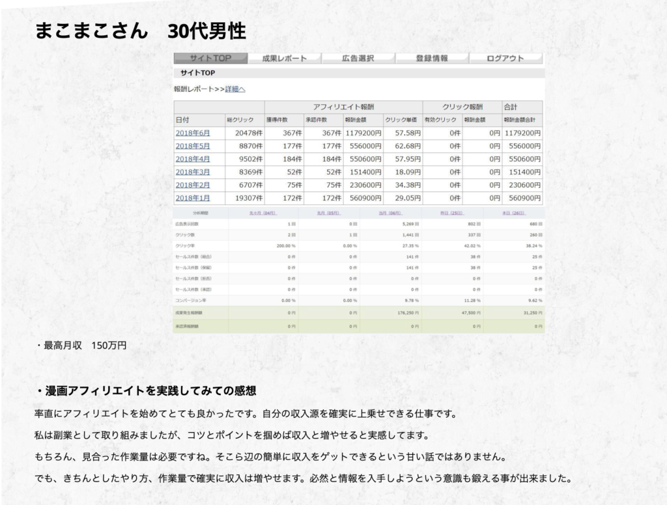Click the 分析期間 header cell
Image resolution: width=667 pixels, height=505 pixels.
[201, 213]
